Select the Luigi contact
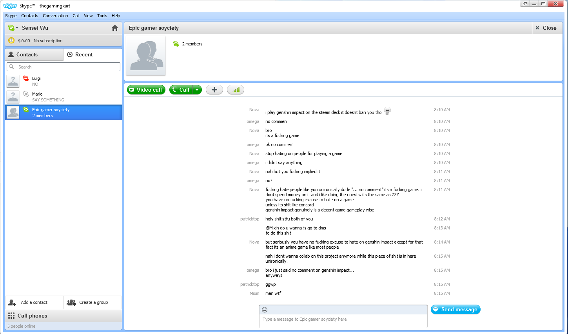568x334 pixels. (64, 81)
